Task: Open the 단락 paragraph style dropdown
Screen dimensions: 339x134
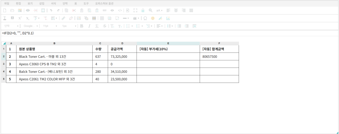Action: 11,26
